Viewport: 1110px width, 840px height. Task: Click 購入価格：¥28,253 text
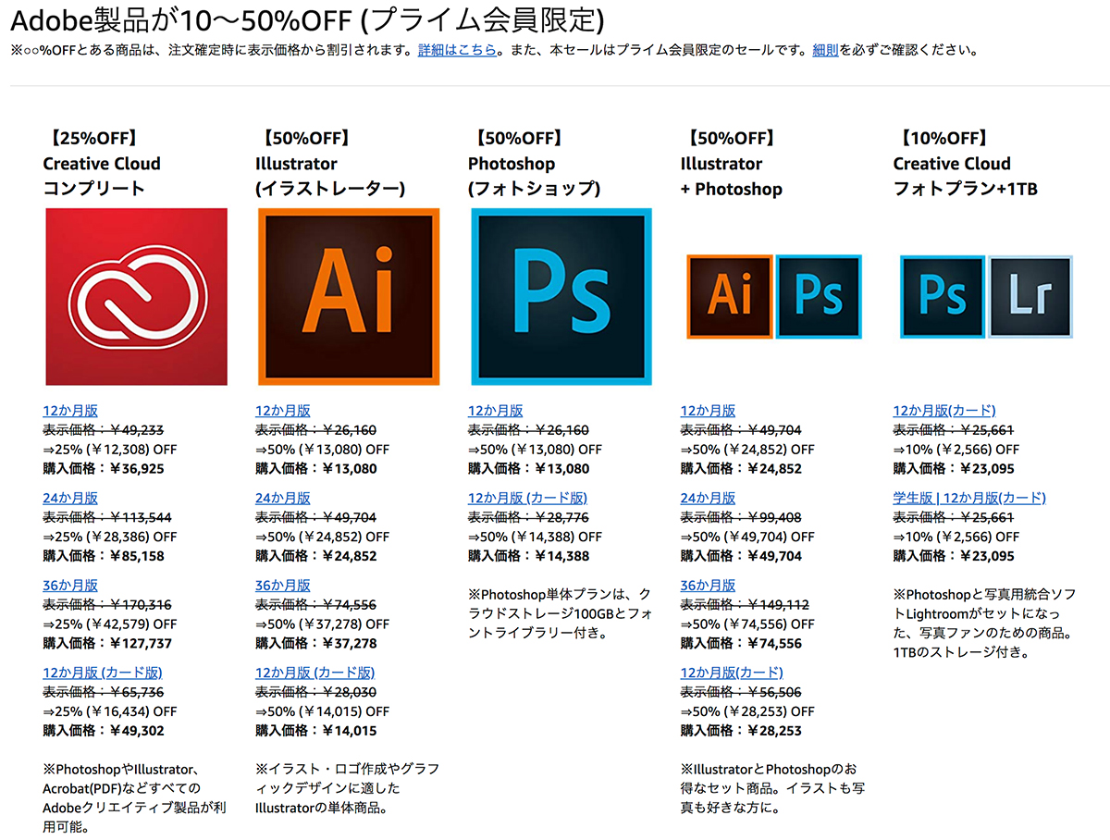(x=742, y=731)
